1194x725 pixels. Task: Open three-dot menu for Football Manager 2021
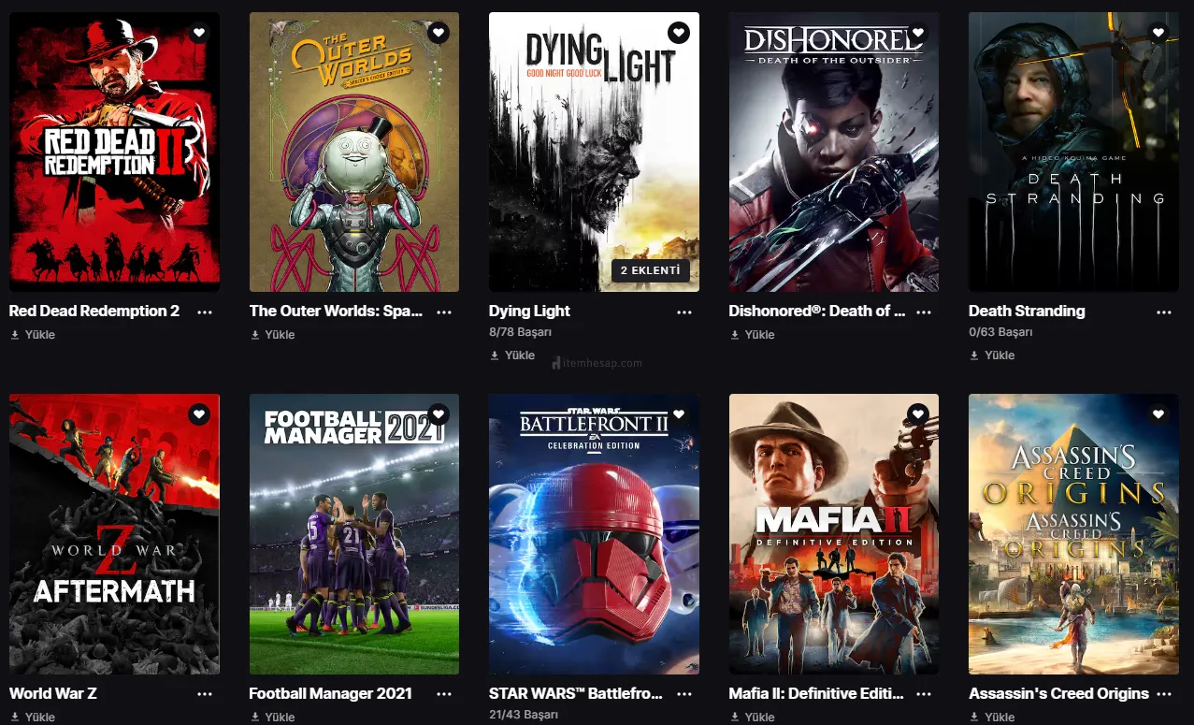[x=444, y=694]
